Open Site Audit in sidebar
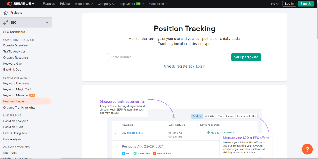Viewport: 318px width, 159px height. click(10, 153)
